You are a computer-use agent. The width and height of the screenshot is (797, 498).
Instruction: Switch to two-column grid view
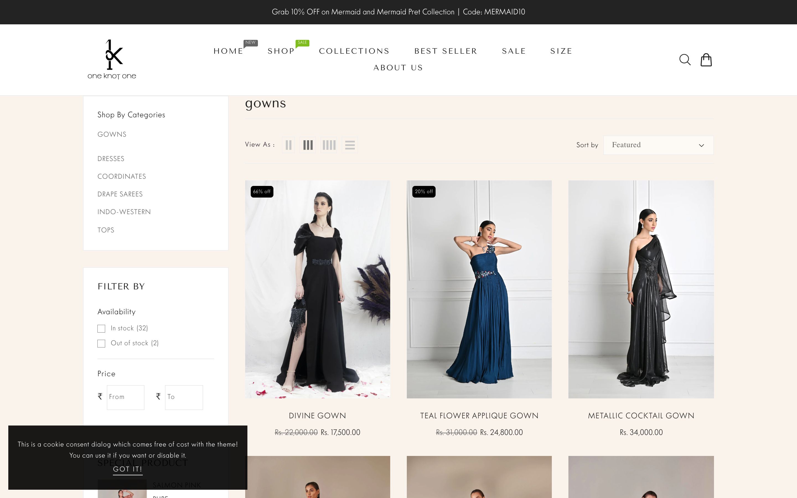coord(289,145)
